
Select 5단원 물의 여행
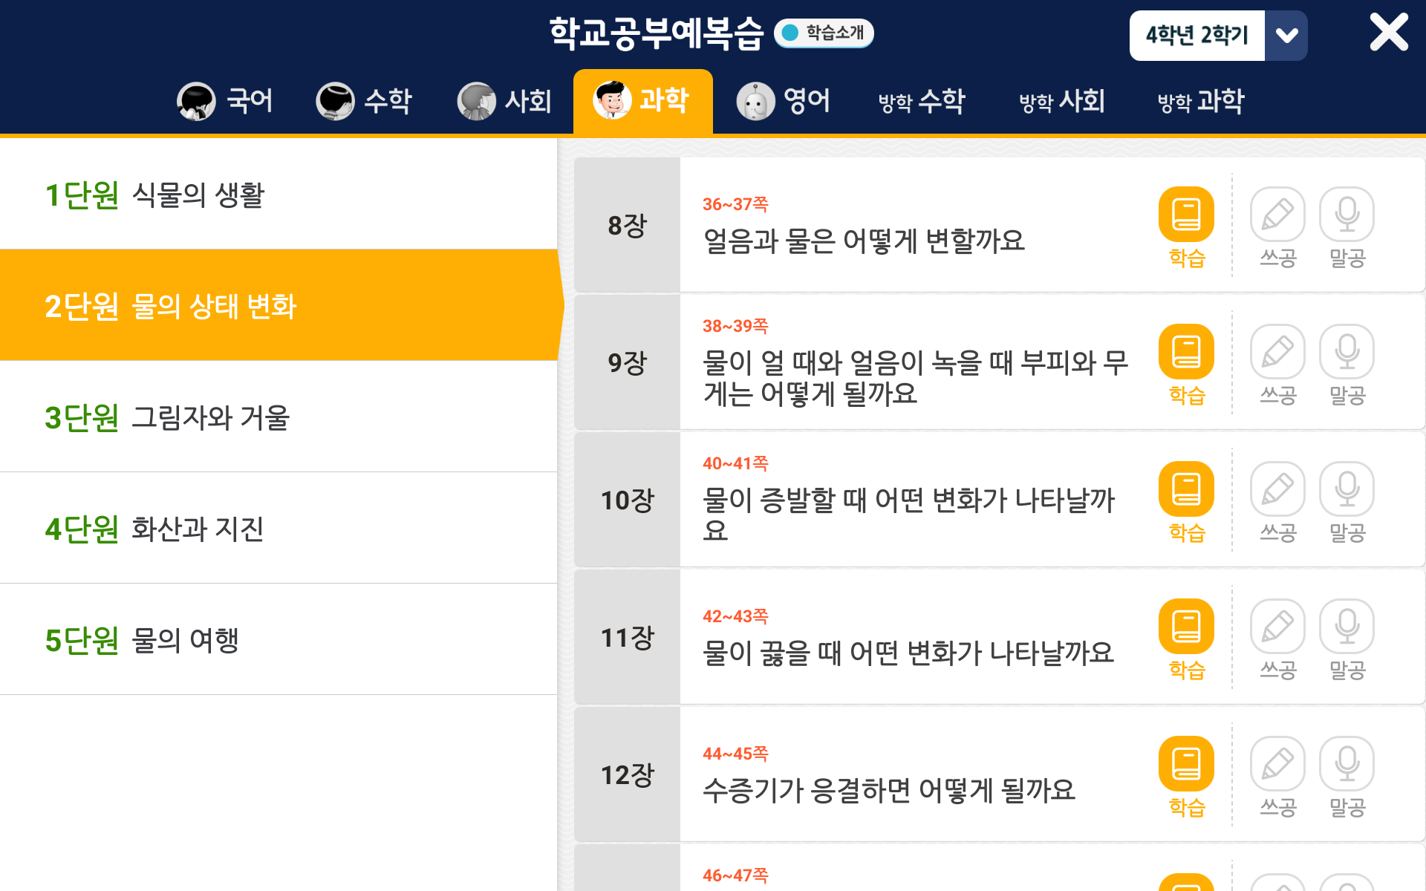[279, 639]
